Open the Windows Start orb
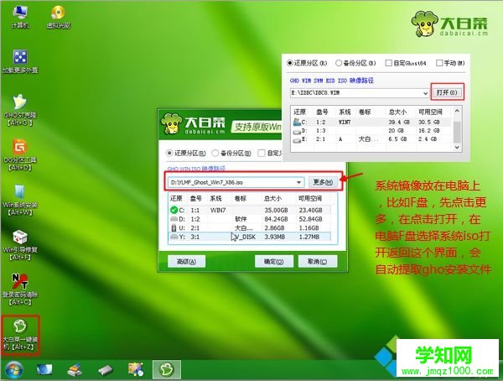This screenshot has width=503, height=381. click(x=13, y=370)
